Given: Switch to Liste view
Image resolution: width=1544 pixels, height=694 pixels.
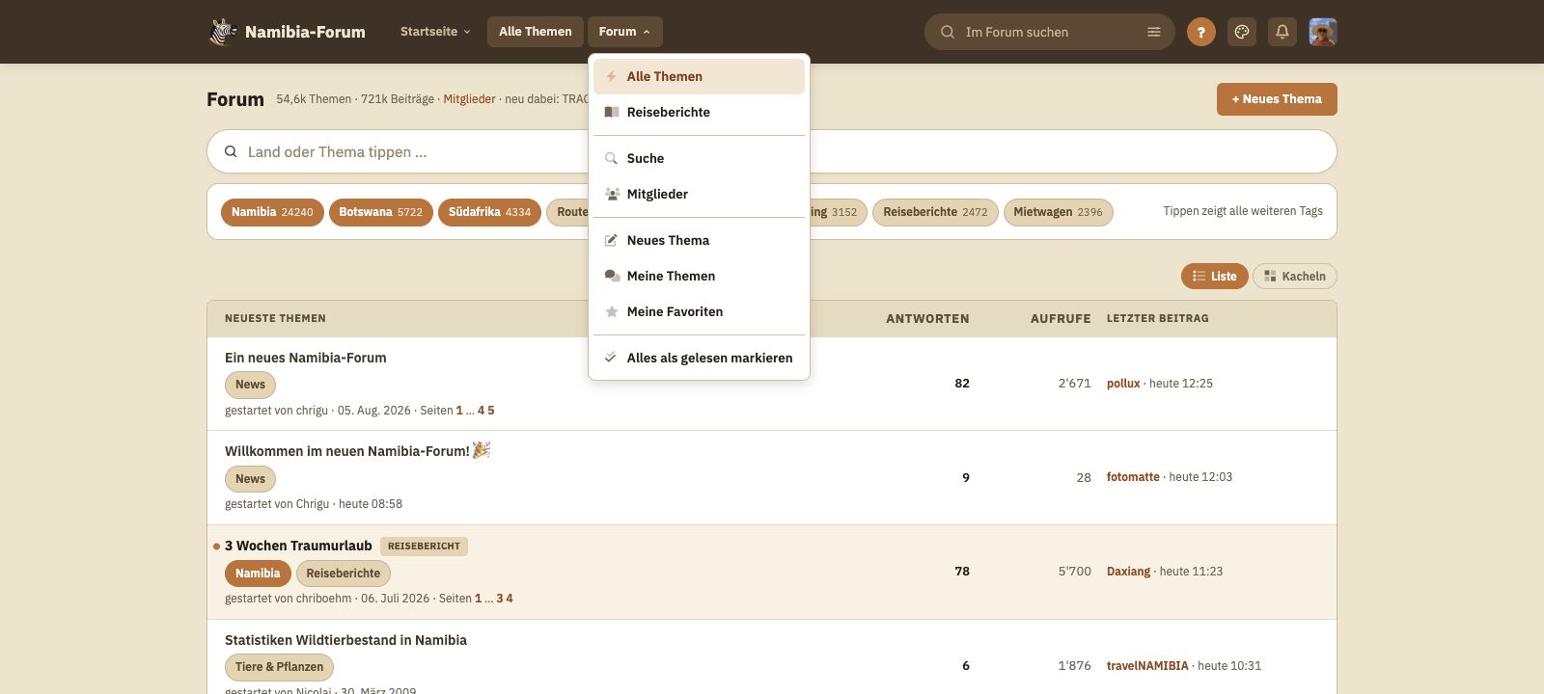Looking at the screenshot, I should (x=1214, y=277).
